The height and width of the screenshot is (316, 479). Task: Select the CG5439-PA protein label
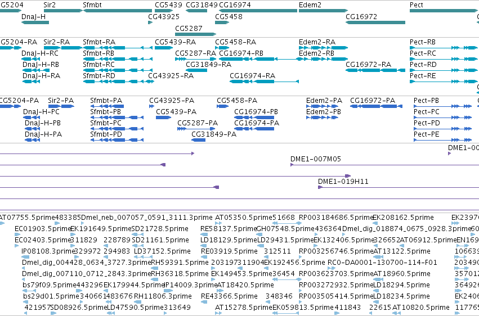point(176,112)
